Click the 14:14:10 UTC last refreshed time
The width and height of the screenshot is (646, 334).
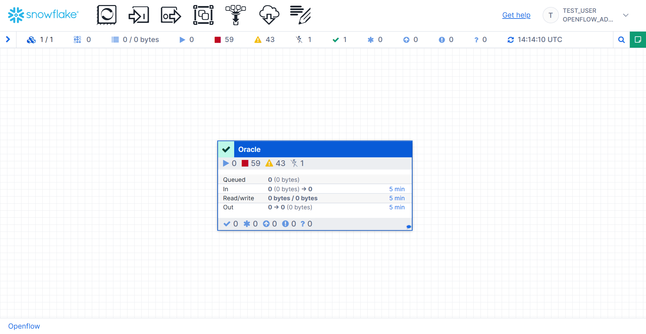pos(540,40)
